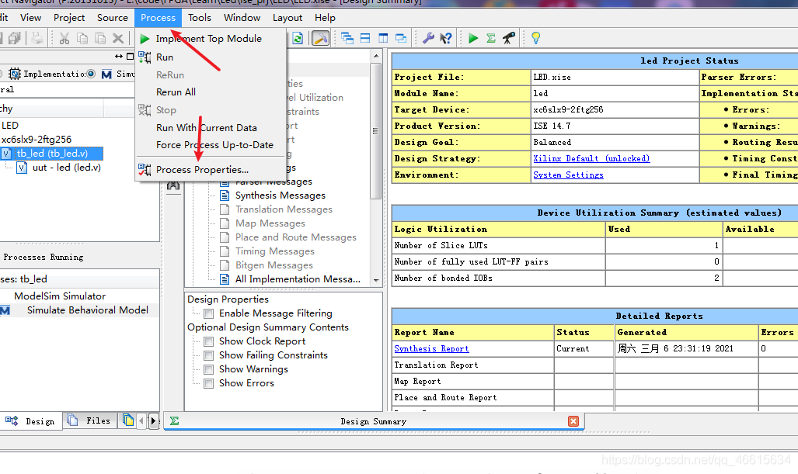Select the Simulation view radio button
This screenshot has width=798, height=474.
click(91, 74)
